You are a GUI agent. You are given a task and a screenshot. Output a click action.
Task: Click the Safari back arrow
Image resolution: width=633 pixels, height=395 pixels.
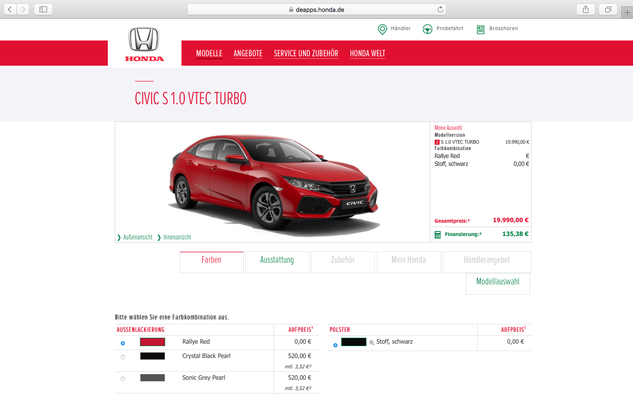[10, 9]
